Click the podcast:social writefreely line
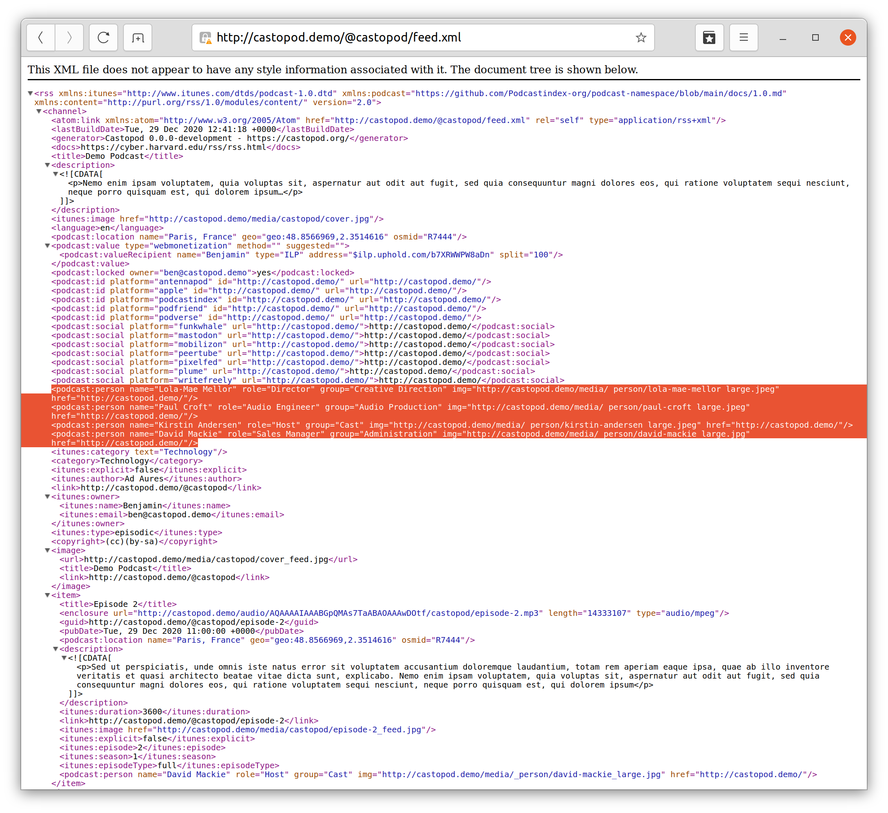The image size is (888, 813). [x=308, y=380]
